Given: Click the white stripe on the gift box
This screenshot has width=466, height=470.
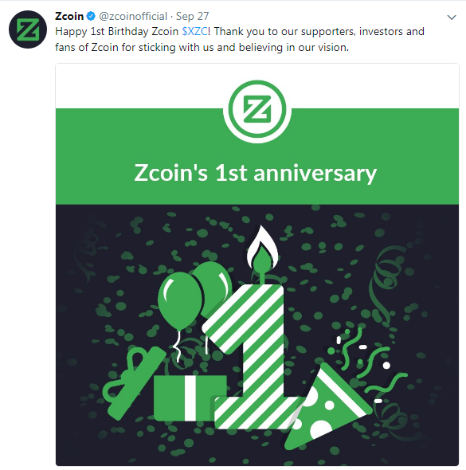Looking at the screenshot, I should 190,398.
